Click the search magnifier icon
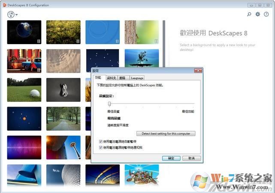 pos(249,14)
